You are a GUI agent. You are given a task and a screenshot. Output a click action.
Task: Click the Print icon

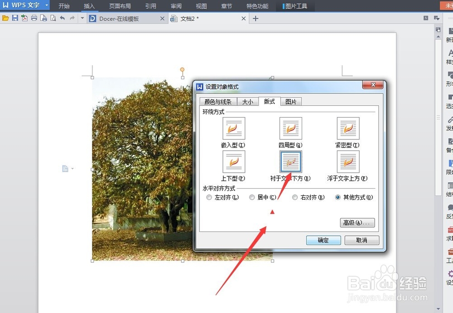click(34, 18)
